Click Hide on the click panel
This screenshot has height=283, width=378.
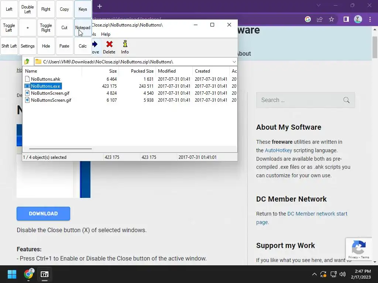pyautogui.click(x=46, y=46)
